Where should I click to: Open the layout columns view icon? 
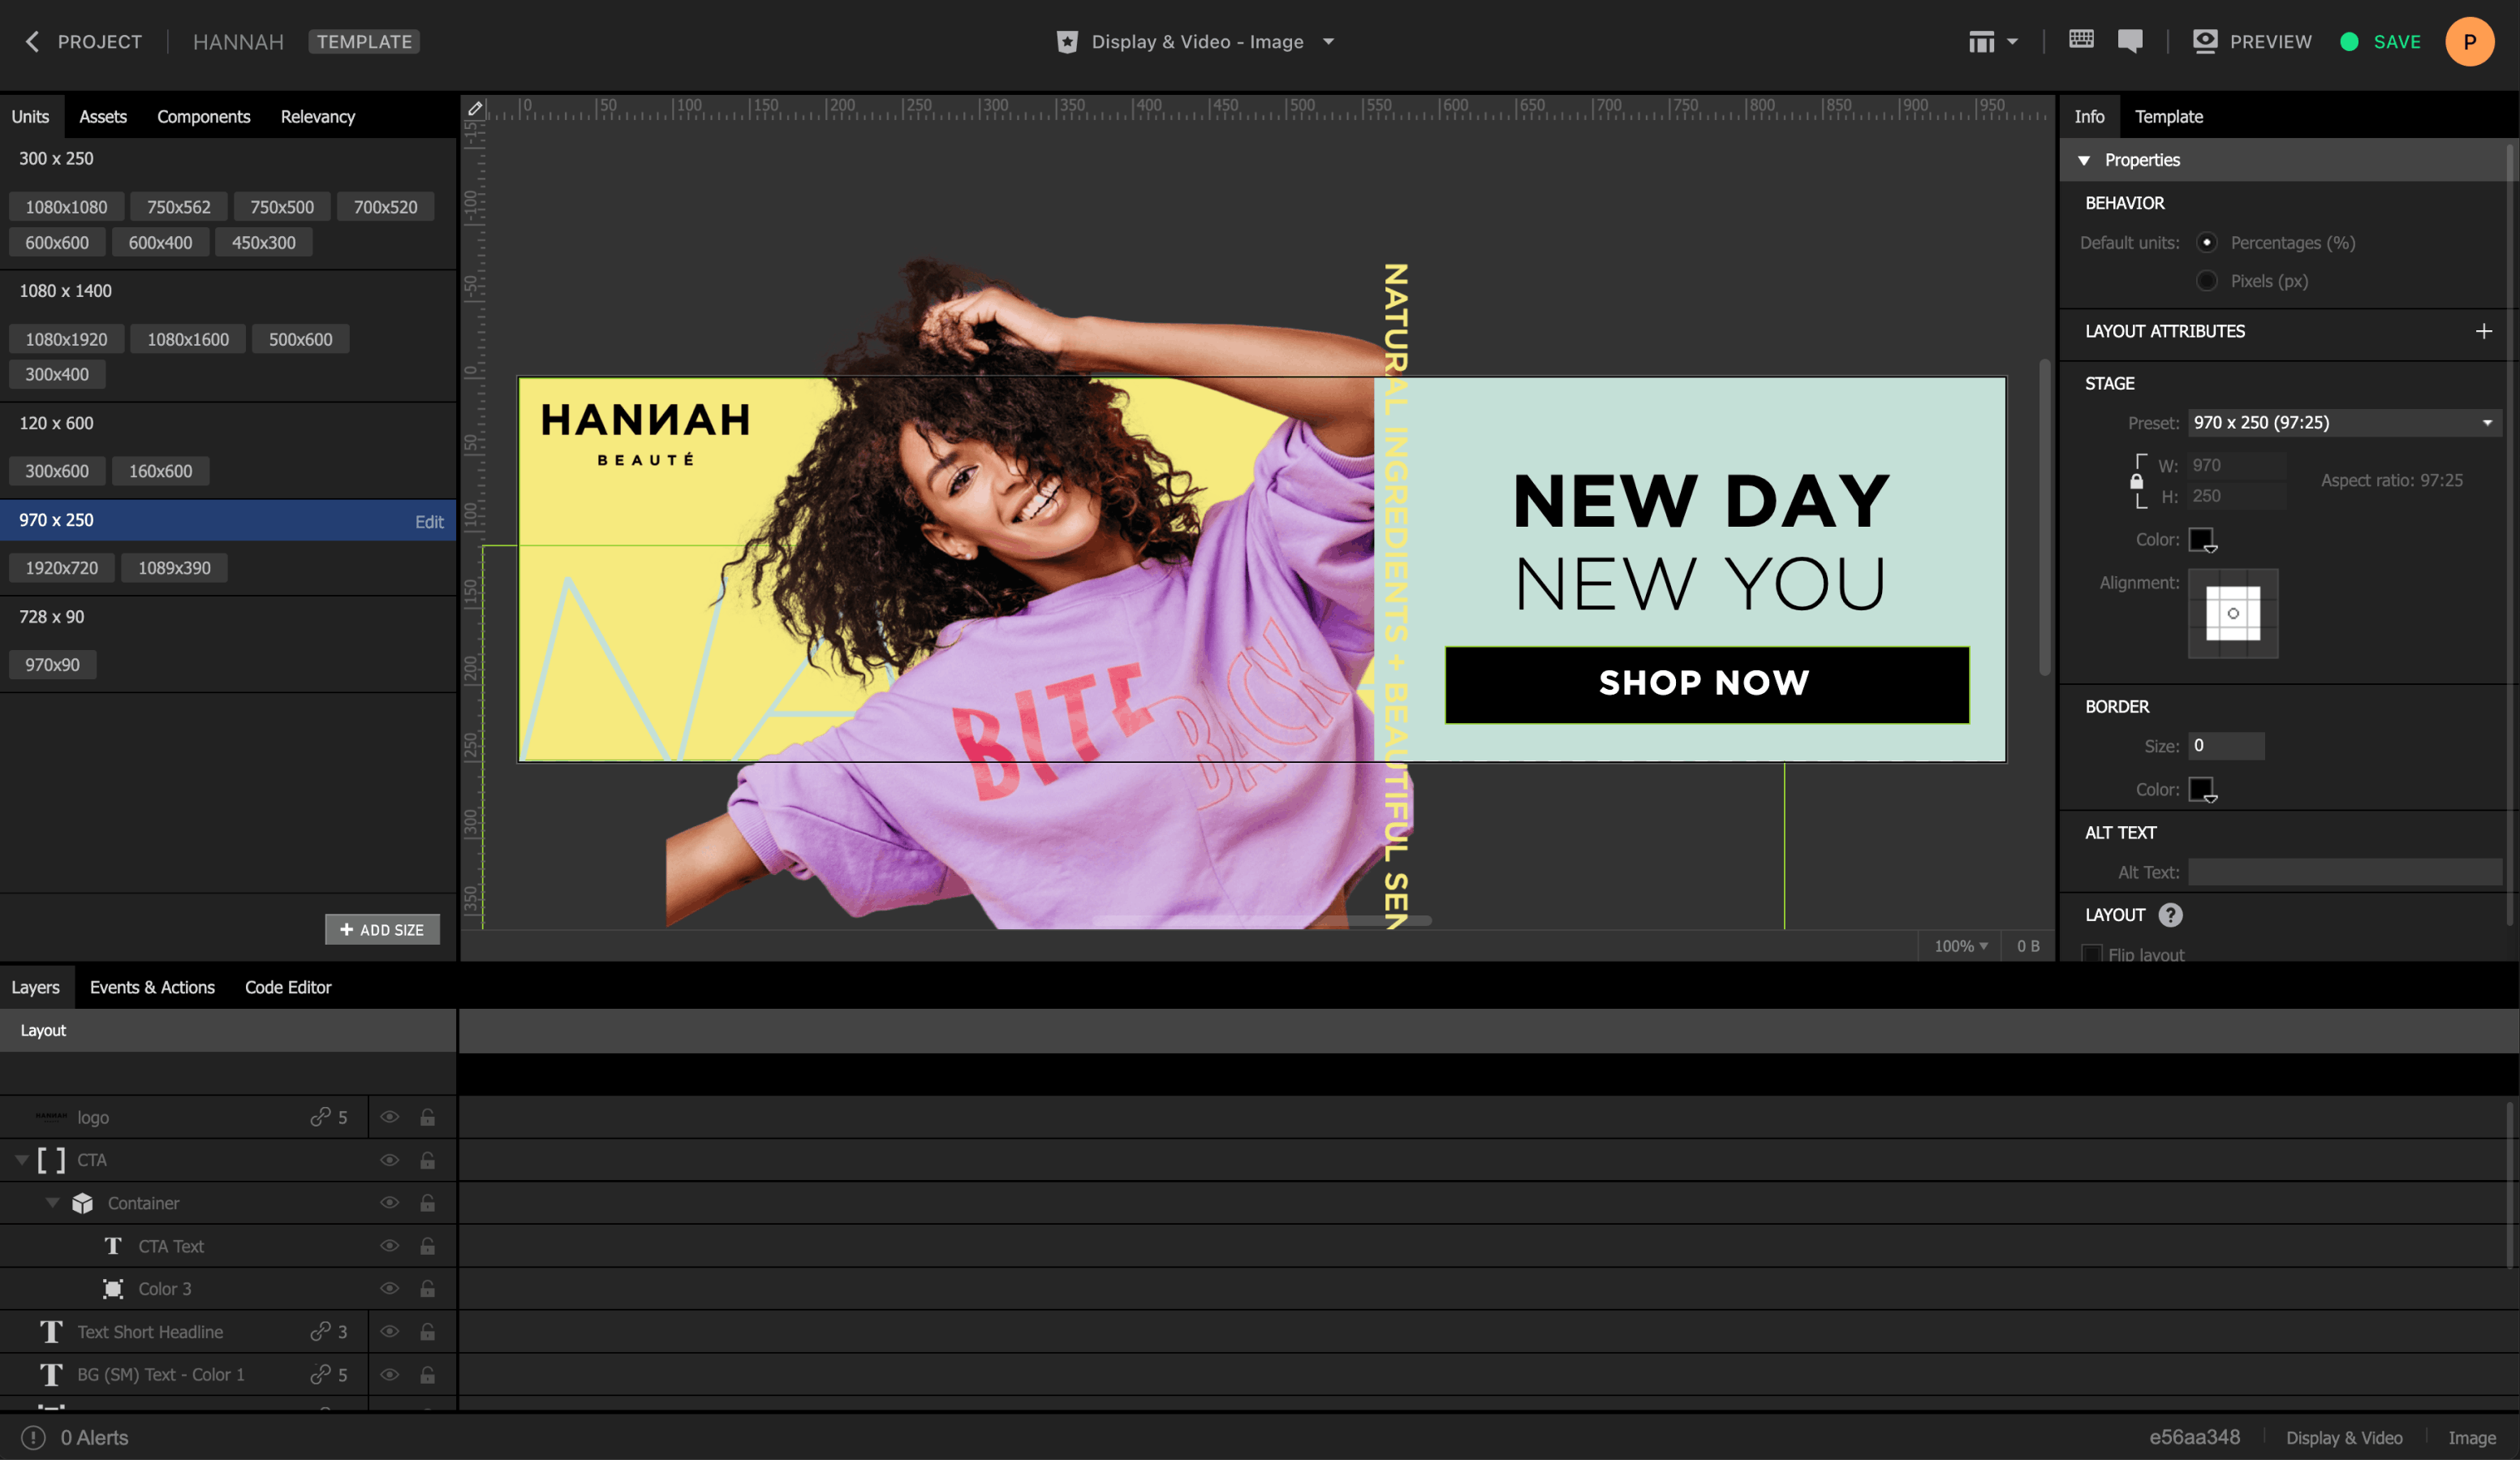click(x=1982, y=41)
